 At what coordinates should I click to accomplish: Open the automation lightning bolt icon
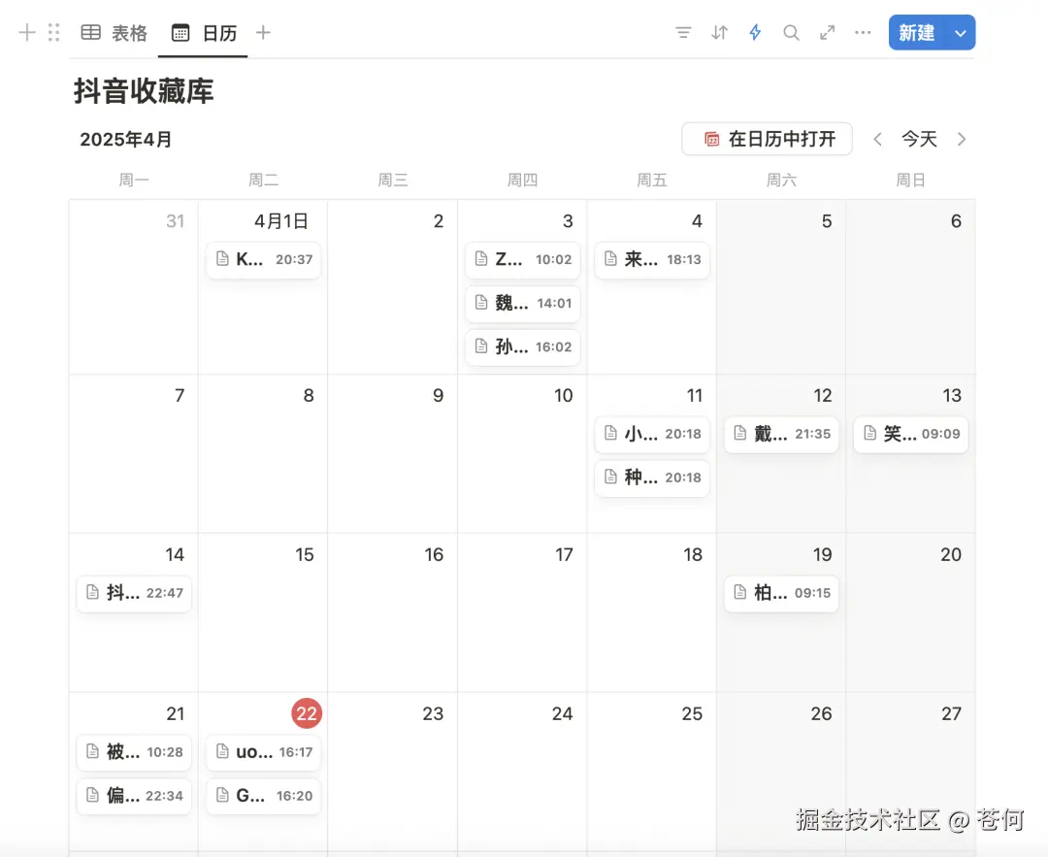click(x=755, y=32)
